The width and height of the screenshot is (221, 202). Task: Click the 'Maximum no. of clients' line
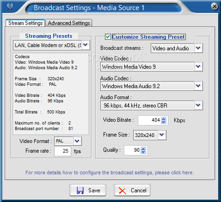pyautogui.click(x=43, y=123)
